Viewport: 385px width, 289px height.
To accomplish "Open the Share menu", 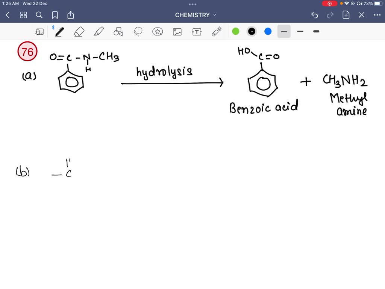I will point(71,15).
